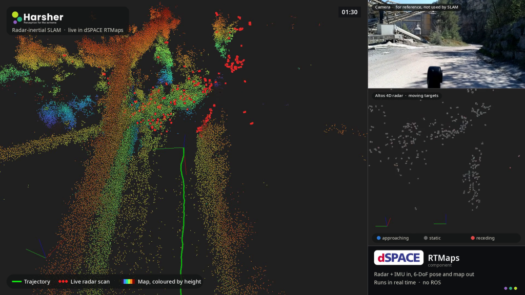The width and height of the screenshot is (525, 295).
Task: Open the camera reference thumbnail
Action: click(447, 44)
